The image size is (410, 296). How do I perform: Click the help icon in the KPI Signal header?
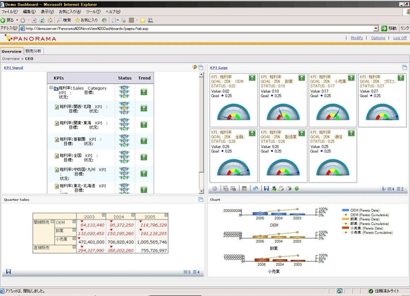[195, 68]
